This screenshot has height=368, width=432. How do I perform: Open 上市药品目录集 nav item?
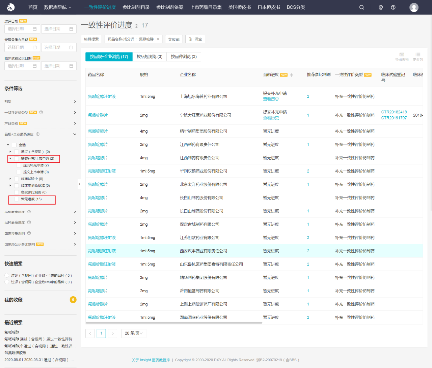[x=206, y=7]
